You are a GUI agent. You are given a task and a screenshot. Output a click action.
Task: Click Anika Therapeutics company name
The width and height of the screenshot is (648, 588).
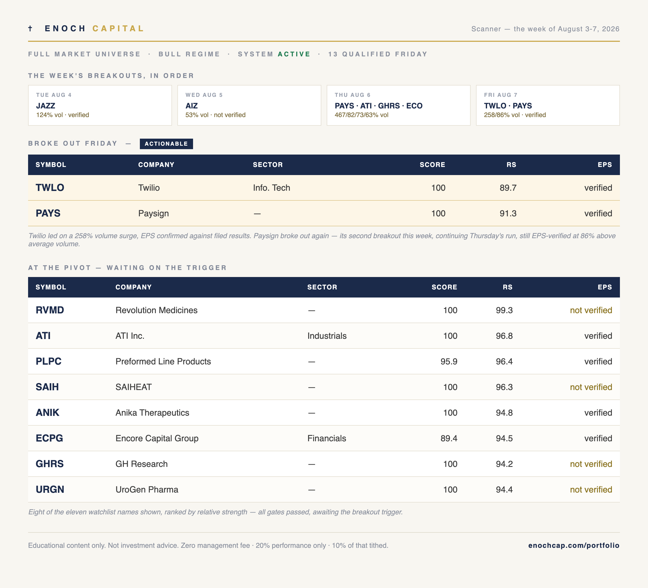pos(152,413)
